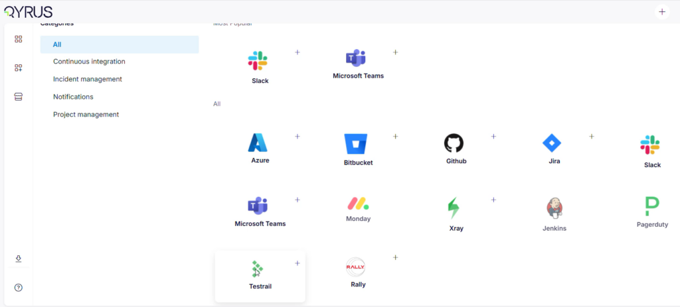This screenshot has height=307, width=680.
Task: Open the Jenkins integration icon
Action: pyautogui.click(x=554, y=208)
